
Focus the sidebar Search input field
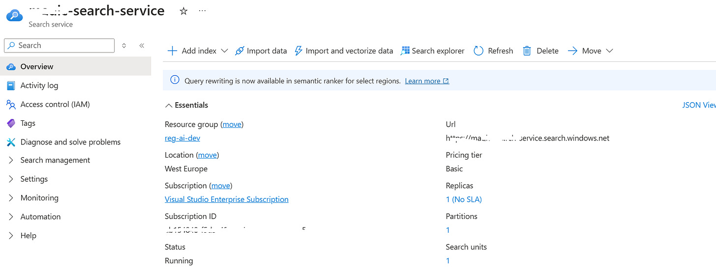pyautogui.click(x=59, y=45)
